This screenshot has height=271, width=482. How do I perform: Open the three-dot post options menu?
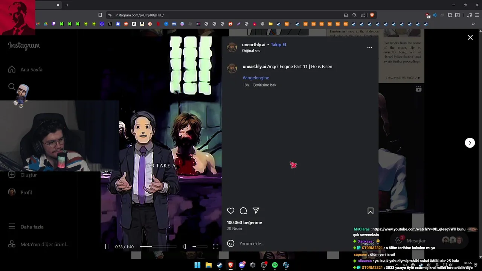pos(370,47)
